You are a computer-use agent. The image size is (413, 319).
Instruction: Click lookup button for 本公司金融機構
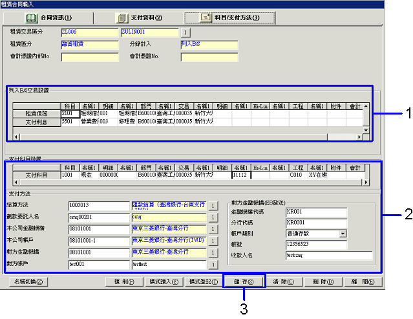[x=213, y=229]
